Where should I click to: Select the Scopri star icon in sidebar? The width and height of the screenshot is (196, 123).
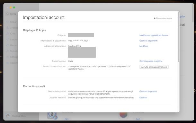coord(8,22)
